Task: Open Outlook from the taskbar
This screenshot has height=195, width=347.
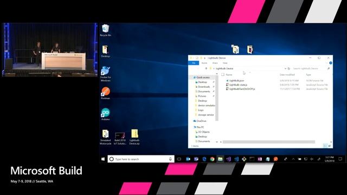Action: [188, 159]
